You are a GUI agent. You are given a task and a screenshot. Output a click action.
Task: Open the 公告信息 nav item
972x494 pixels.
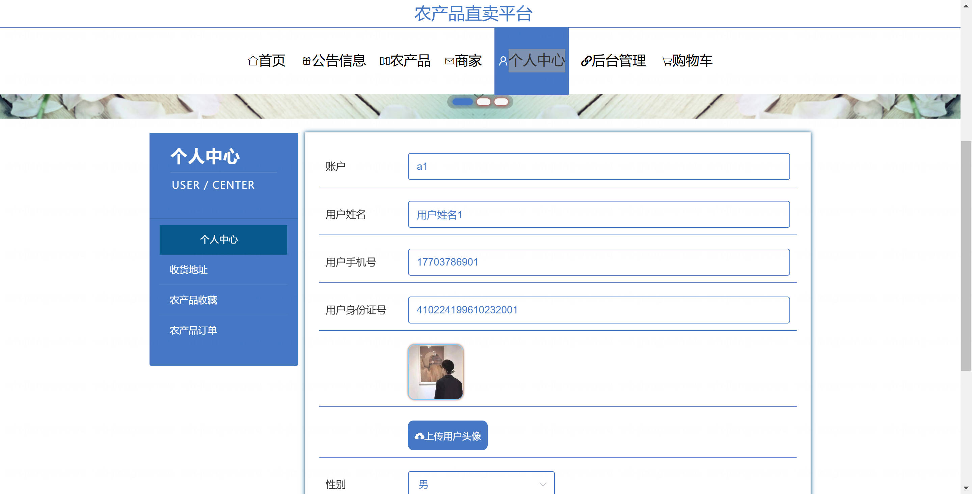click(x=334, y=61)
